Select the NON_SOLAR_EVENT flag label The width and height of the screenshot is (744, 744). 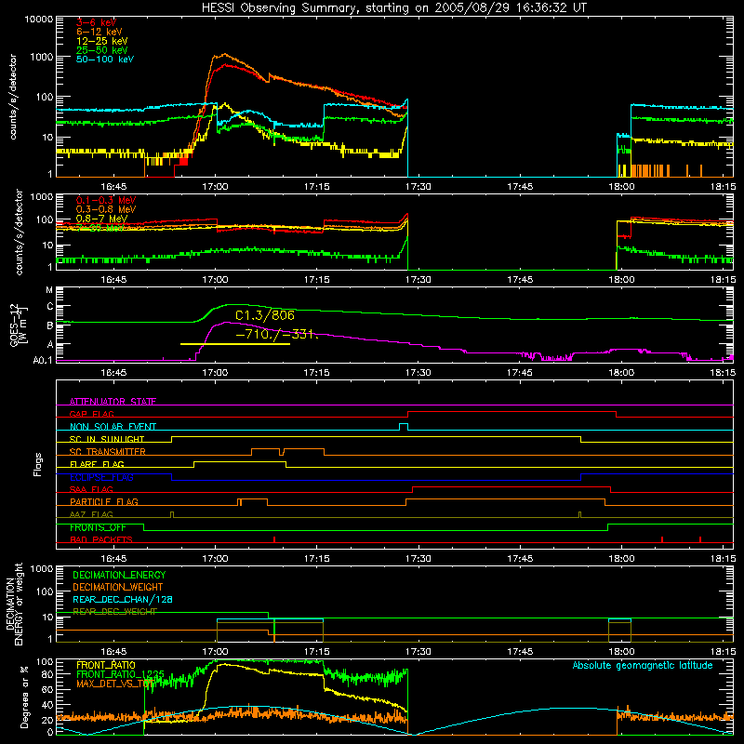[113, 427]
